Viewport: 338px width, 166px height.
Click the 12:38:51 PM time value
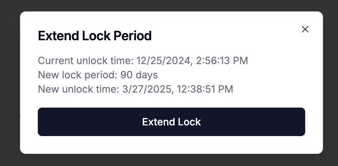point(205,89)
